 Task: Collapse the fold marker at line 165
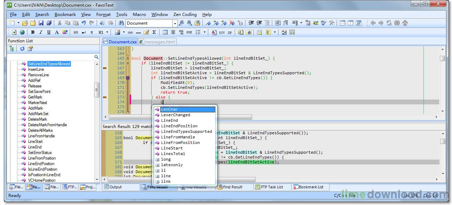(x=128, y=59)
